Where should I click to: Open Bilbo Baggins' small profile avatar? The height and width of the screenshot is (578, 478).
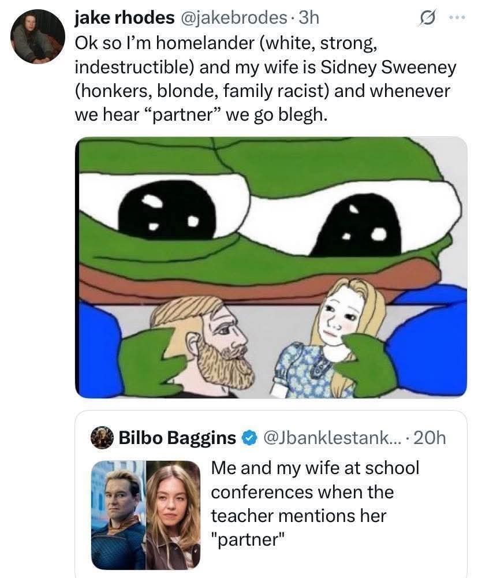click(x=101, y=438)
